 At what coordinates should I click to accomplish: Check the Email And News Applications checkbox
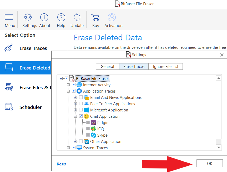pyautogui.click(x=81, y=97)
